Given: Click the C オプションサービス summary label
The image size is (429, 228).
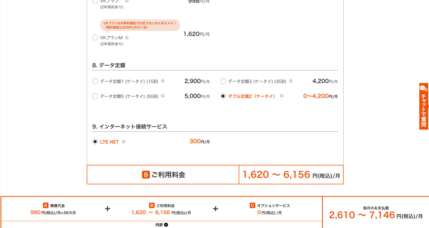Looking at the screenshot, I should coord(270,206).
